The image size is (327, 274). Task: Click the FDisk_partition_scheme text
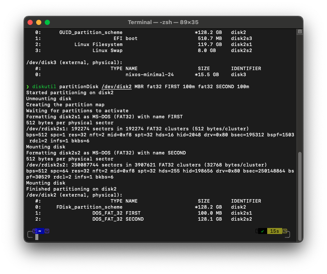pyautogui.click(x=89, y=207)
